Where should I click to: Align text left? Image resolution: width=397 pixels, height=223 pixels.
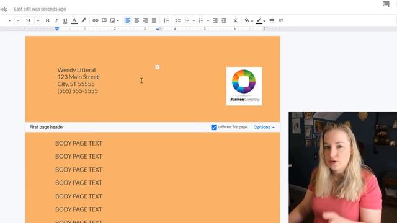128,20
